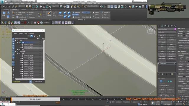Toggle visibility eye of the high layer
The height and width of the screenshot is (106, 189).
coord(19,53)
